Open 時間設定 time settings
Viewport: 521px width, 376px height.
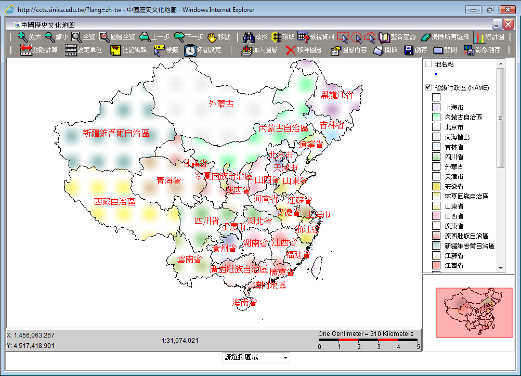click(203, 50)
